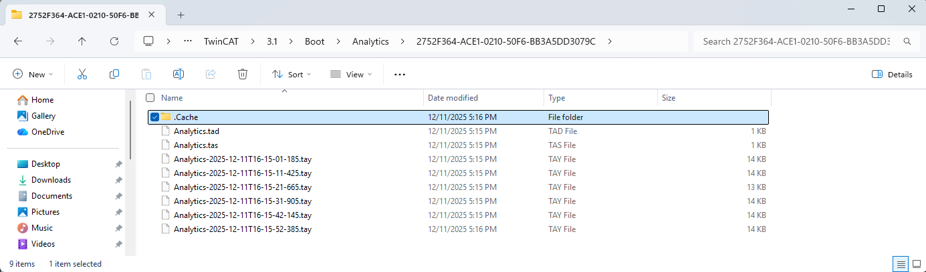Go up one folder level
This screenshot has width=926, height=272.
pos(82,41)
